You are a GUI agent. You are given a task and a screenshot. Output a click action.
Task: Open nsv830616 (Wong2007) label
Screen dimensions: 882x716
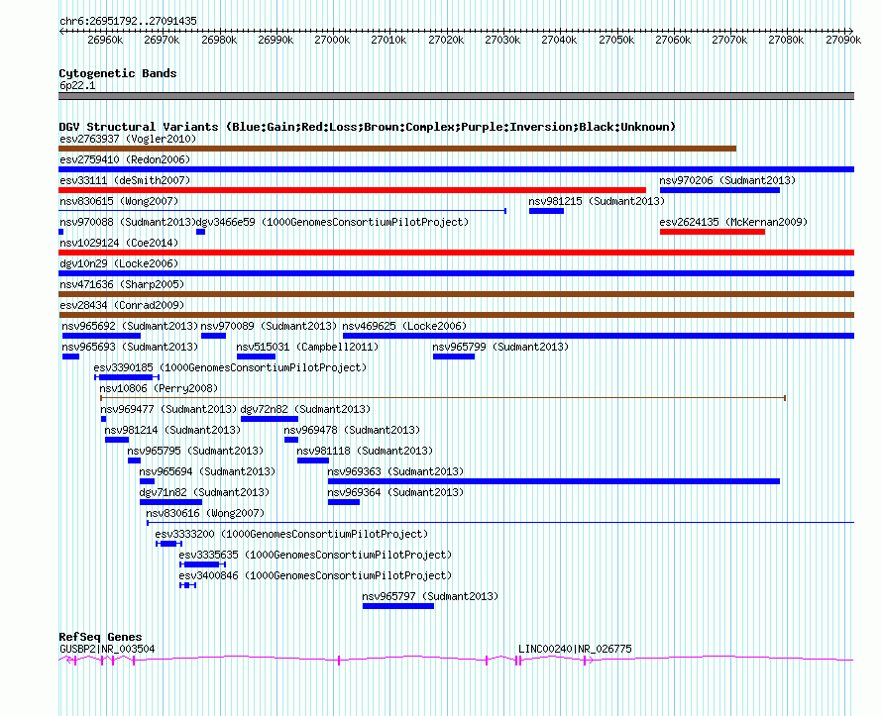click(x=205, y=513)
